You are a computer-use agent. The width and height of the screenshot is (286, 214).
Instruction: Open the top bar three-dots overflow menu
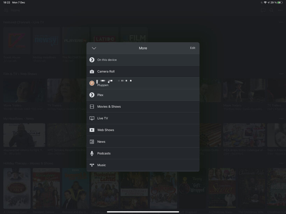(280, 10)
